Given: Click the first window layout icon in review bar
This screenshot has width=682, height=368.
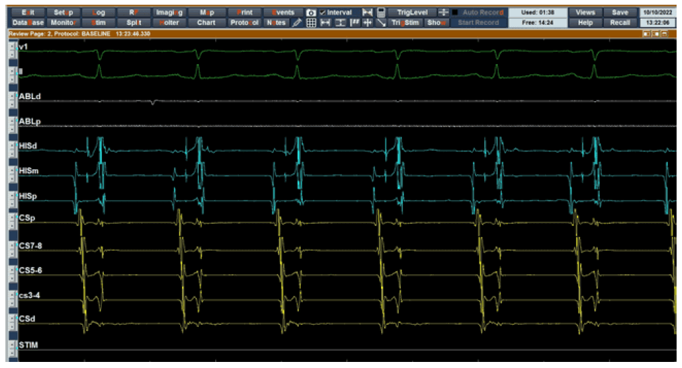Looking at the screenshot, I should coord(647,34).
